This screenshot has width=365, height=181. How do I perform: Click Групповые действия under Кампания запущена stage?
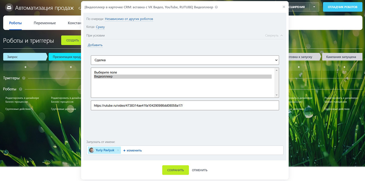tap(337, 109)
